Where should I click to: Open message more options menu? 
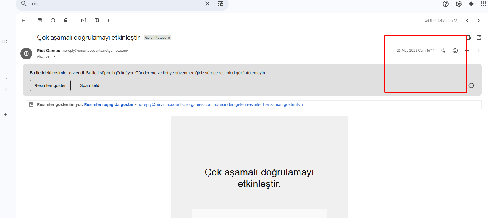coord(479,51)
